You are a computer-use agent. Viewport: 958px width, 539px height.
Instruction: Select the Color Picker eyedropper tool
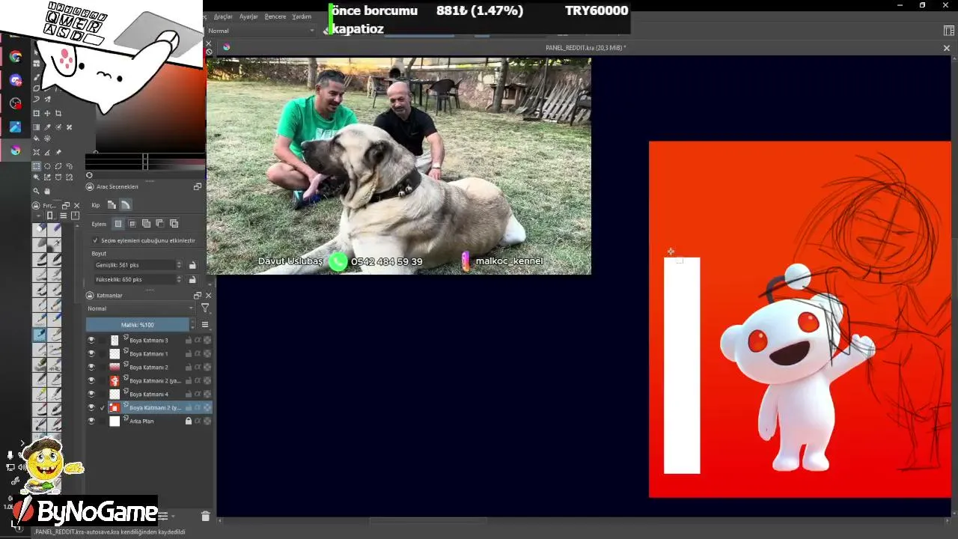(47, 127)
